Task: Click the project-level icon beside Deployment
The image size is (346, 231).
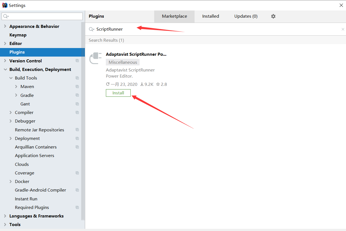Action: click(x=77, y=139)
